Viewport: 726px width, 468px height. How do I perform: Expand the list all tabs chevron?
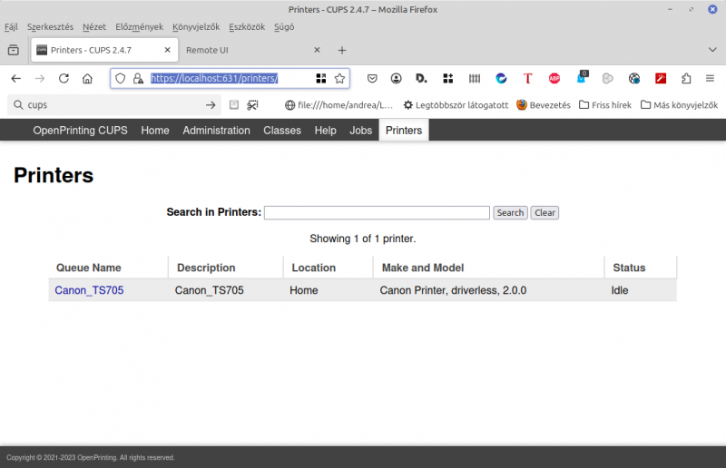coord(712,50)
